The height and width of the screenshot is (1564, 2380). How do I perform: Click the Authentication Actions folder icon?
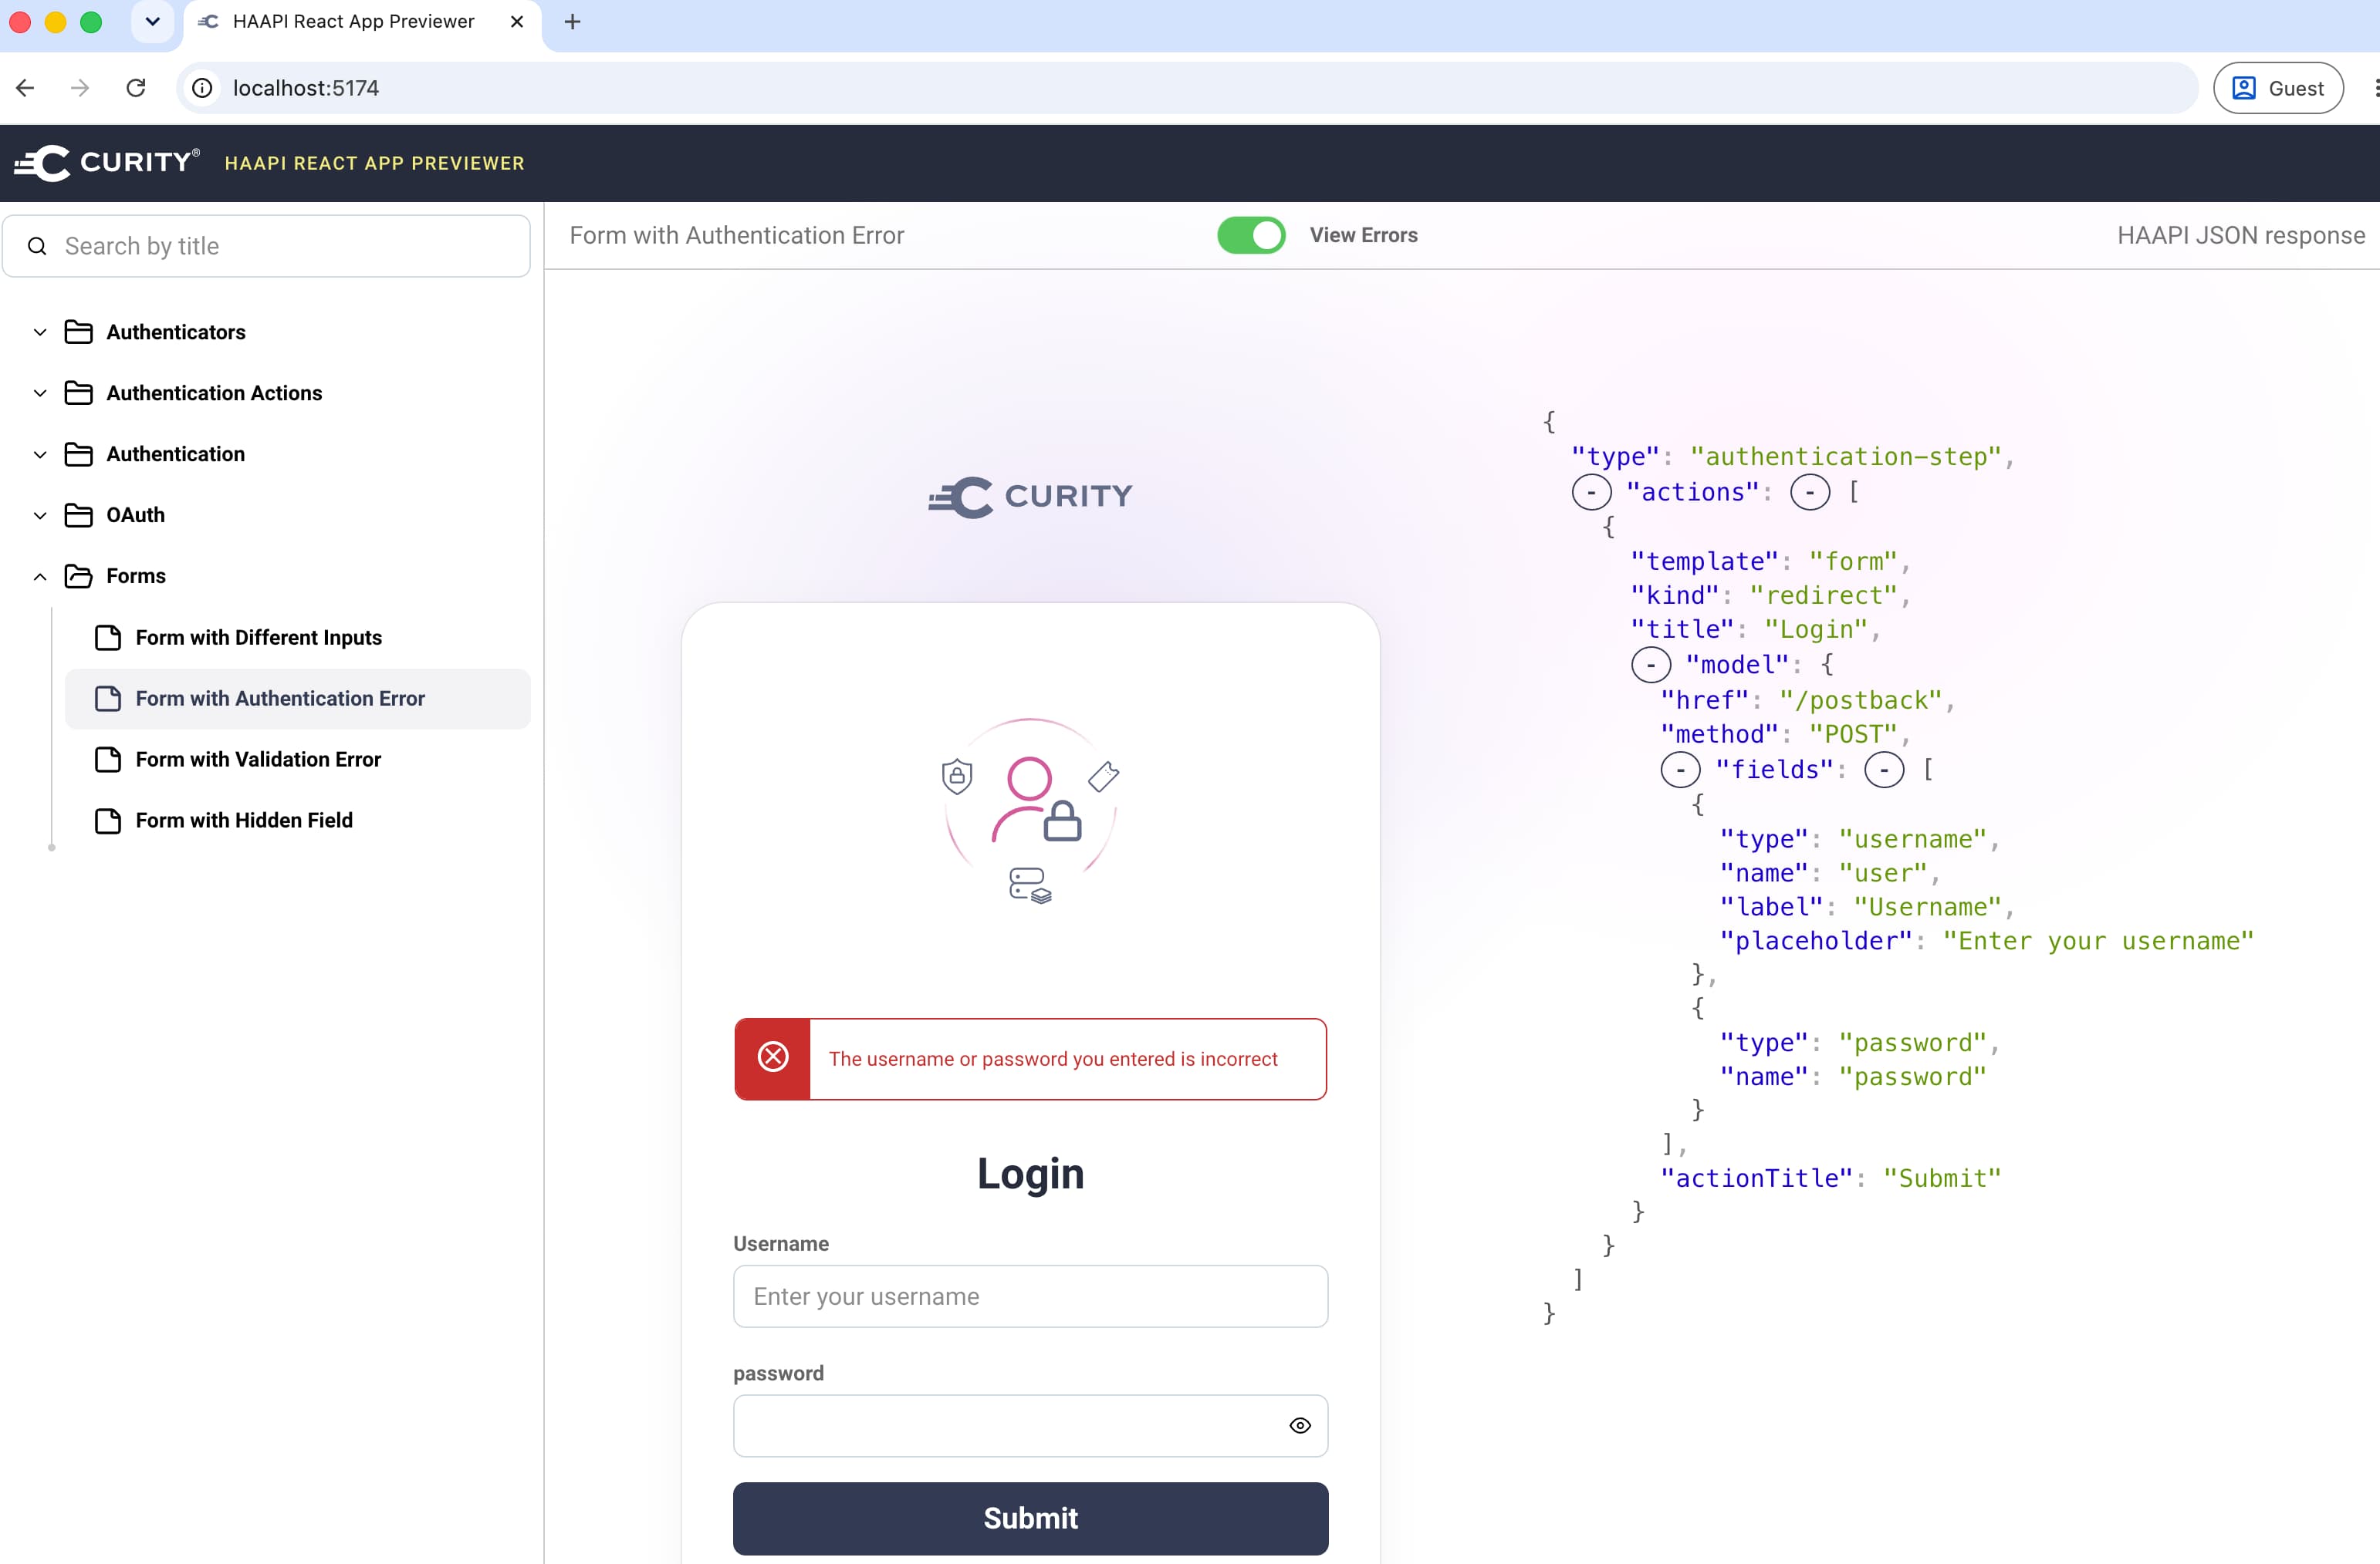point(78,393)
